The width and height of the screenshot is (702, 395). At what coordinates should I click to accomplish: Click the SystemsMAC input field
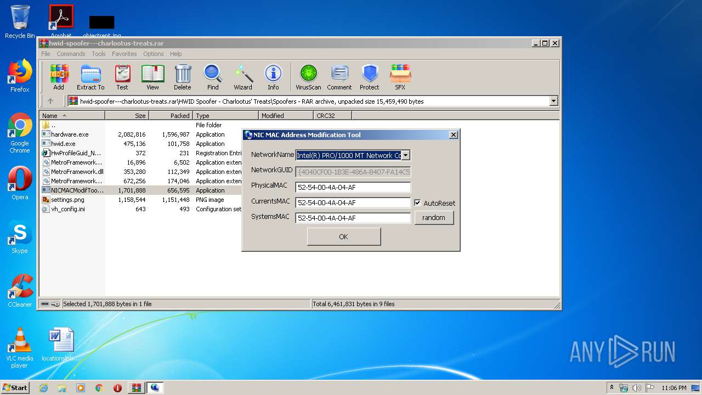[x=353, y=218]
